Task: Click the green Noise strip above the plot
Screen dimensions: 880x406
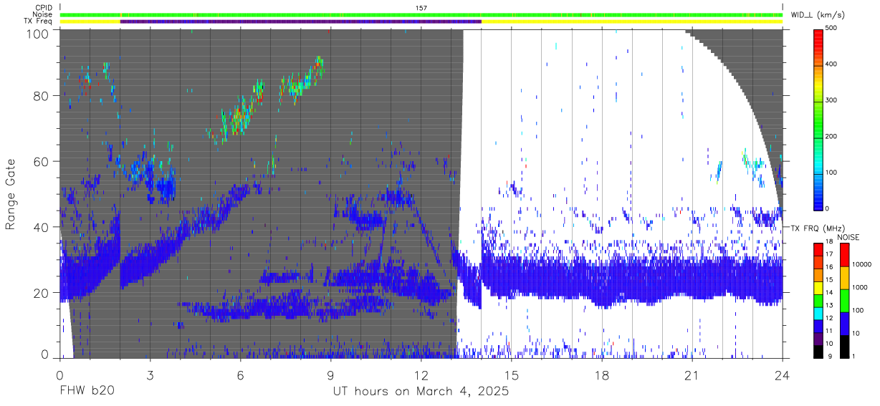Action: 421,14
